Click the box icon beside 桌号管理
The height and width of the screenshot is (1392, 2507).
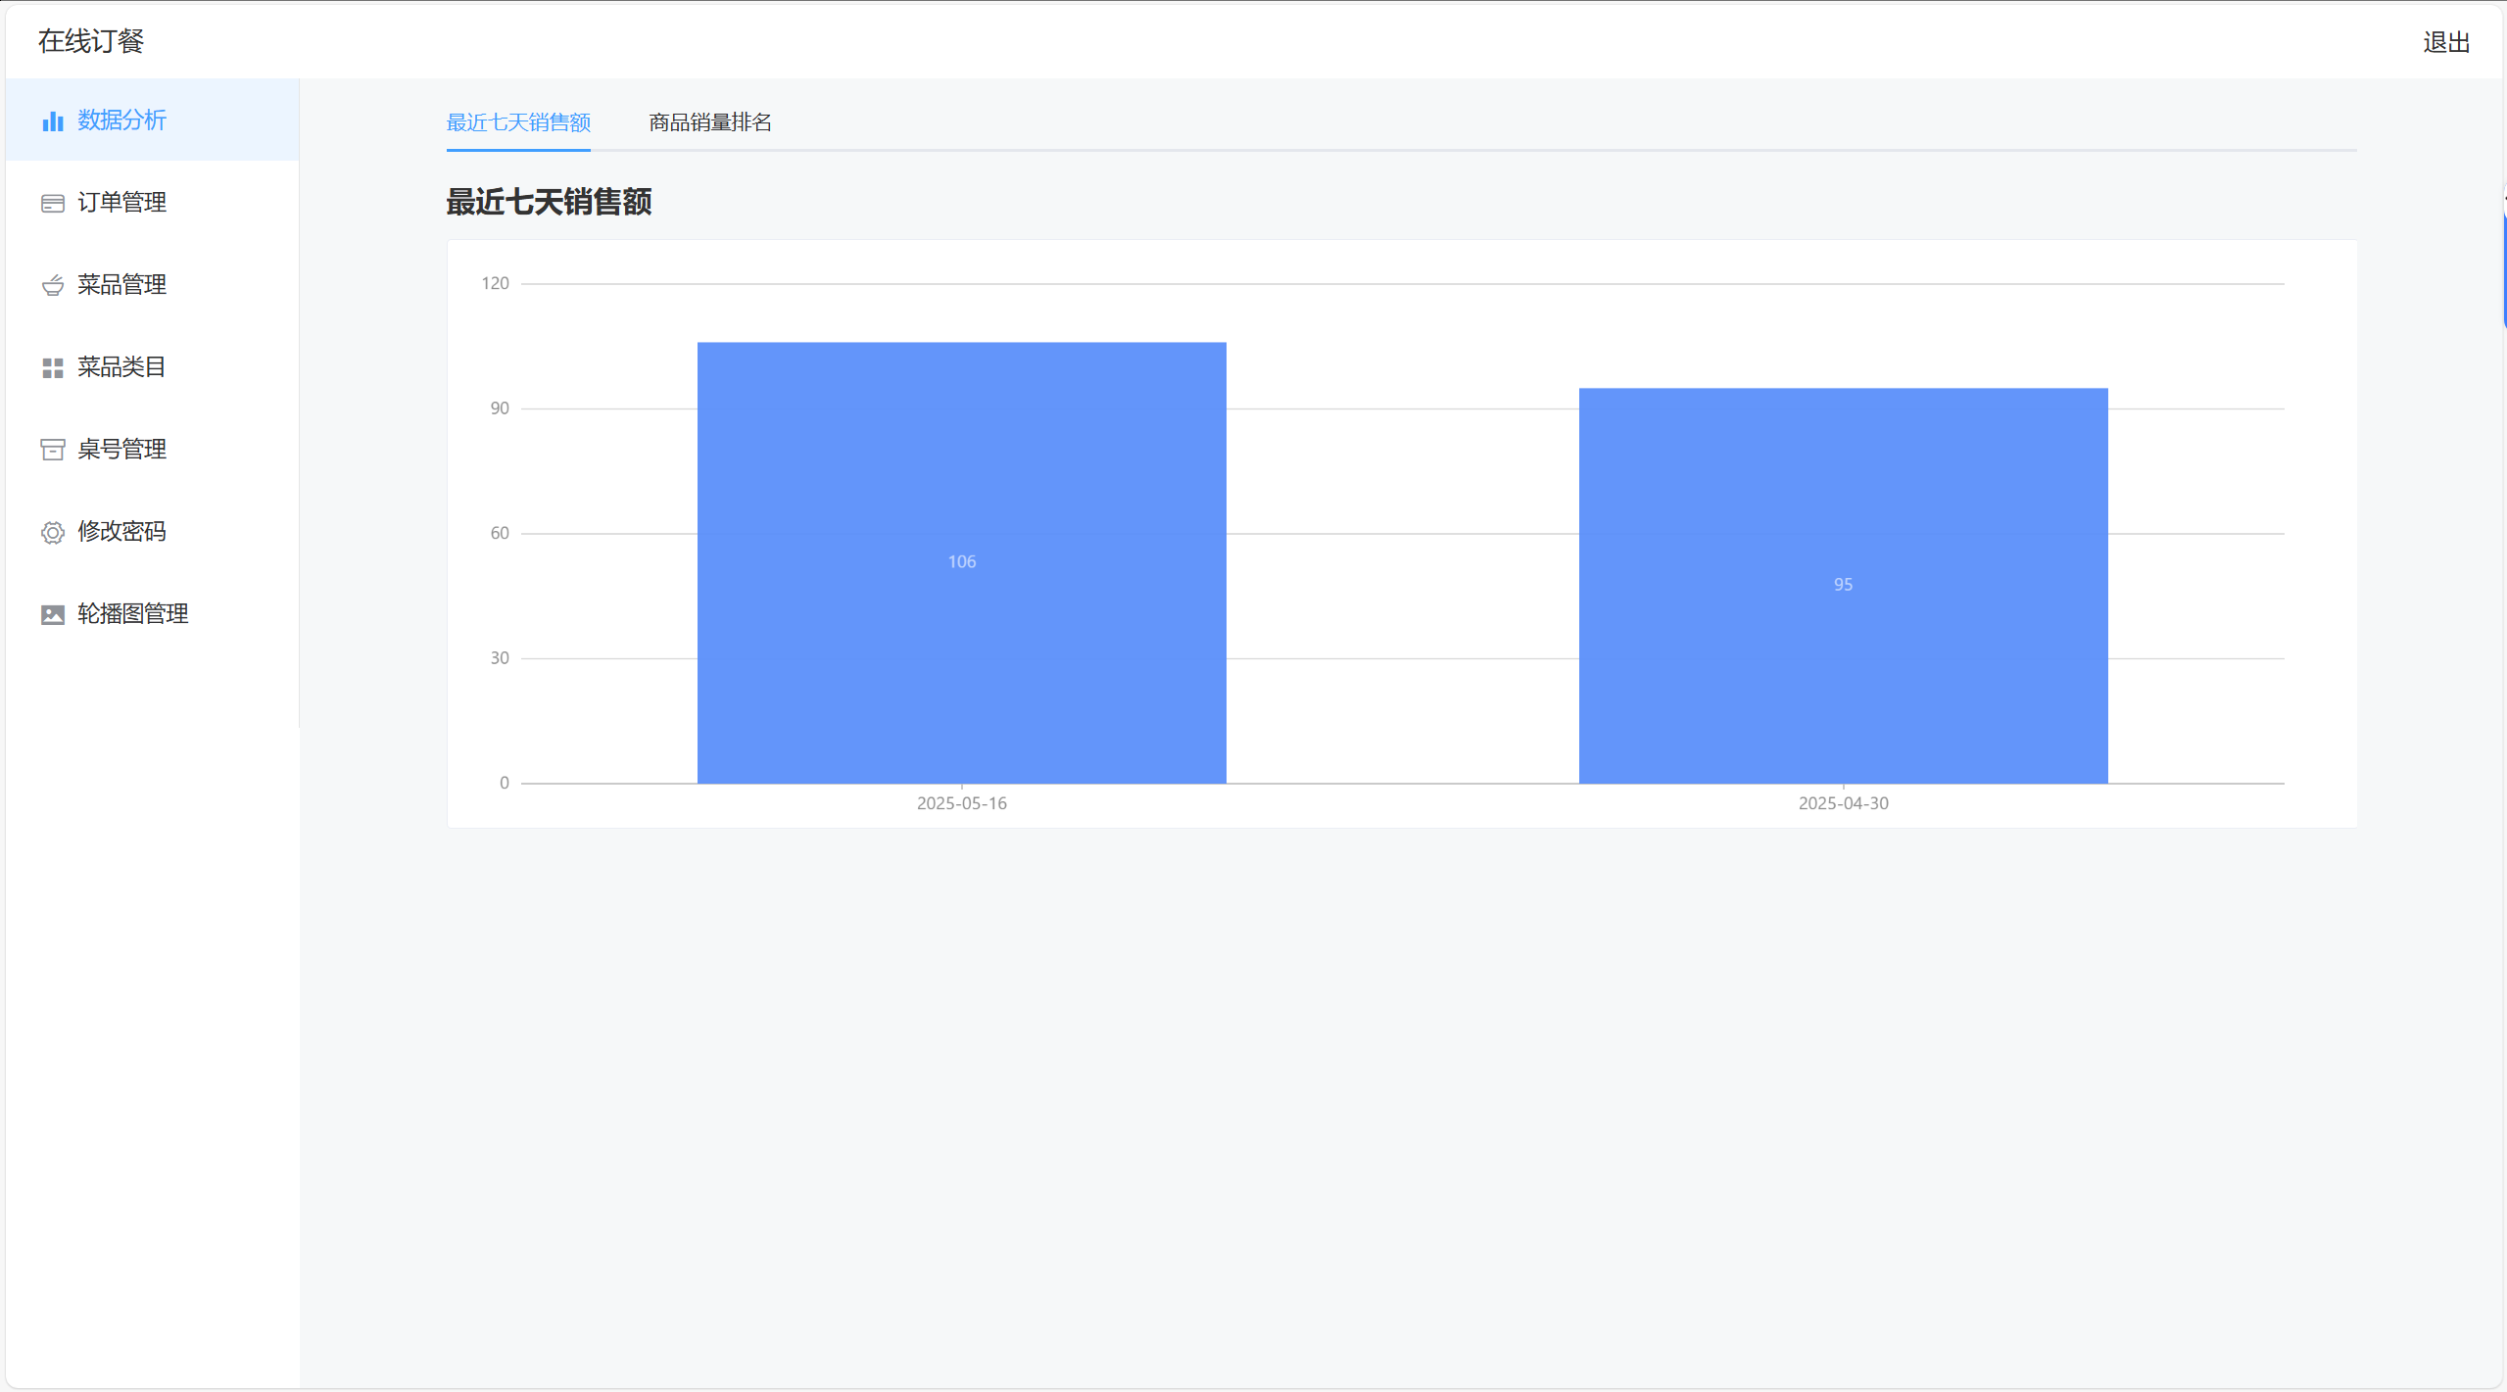point(53,450)
